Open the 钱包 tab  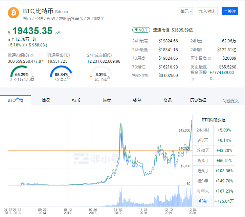click(137, 100)
